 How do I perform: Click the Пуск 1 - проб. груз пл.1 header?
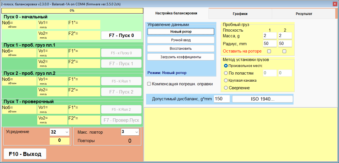click(x=30, y=45)
